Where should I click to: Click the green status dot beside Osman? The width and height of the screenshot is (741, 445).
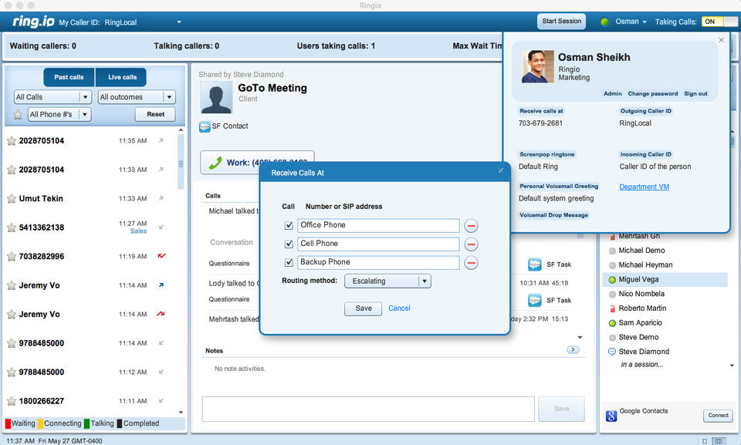(604, 22)
